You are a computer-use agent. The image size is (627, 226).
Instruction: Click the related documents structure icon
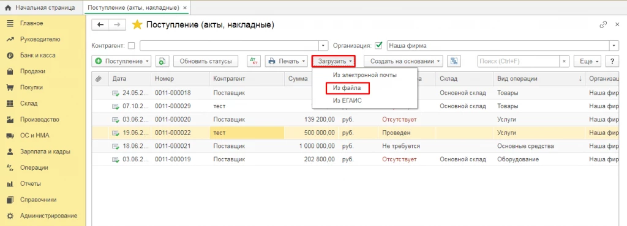[454, 61]
